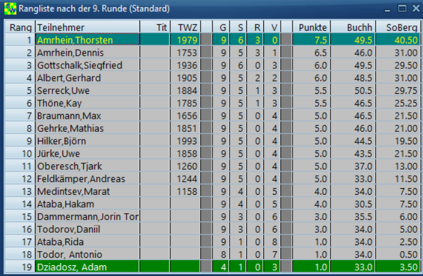Minimize the Rangliste window
423x276 pixels.
(x=387, y=9)
